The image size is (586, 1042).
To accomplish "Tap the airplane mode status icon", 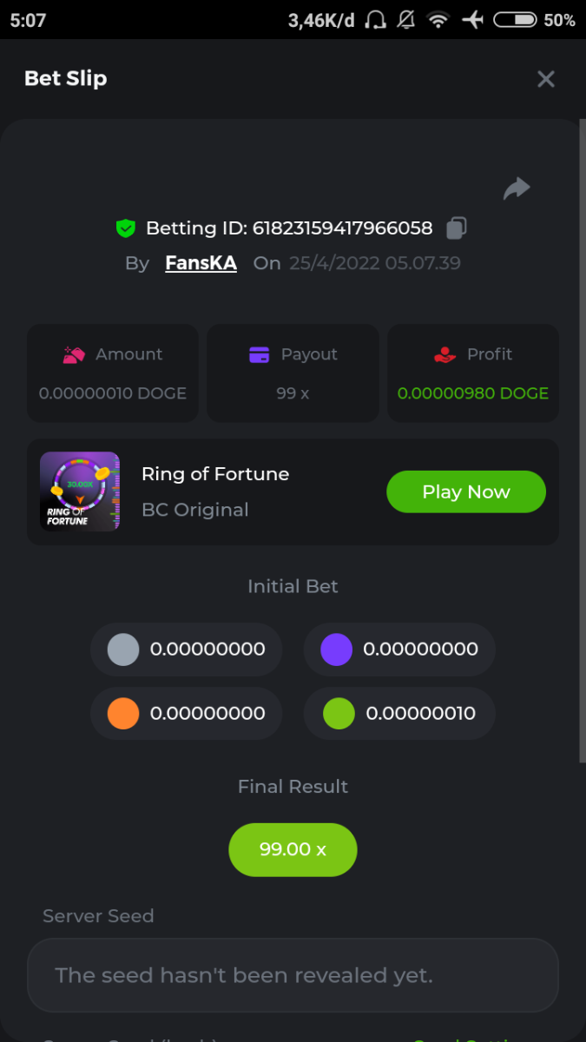I will point(473,20).
